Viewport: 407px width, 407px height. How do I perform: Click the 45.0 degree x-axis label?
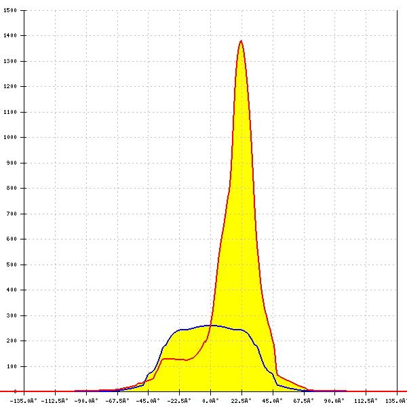click(x=272, y=401)
